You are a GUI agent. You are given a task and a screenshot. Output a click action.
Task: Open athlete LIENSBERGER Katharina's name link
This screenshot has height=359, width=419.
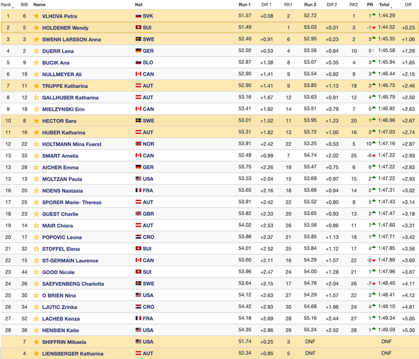point(73,354)
